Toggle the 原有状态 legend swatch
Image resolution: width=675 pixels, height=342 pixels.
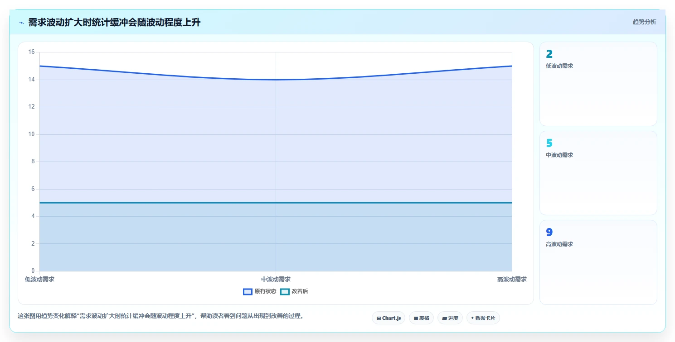pos(248,292)
